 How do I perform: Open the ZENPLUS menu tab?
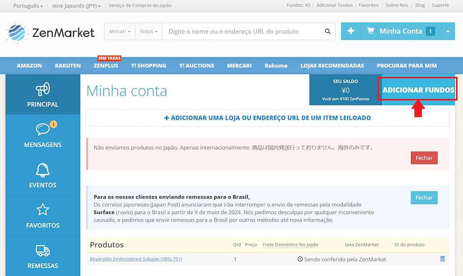pos(106,66)
